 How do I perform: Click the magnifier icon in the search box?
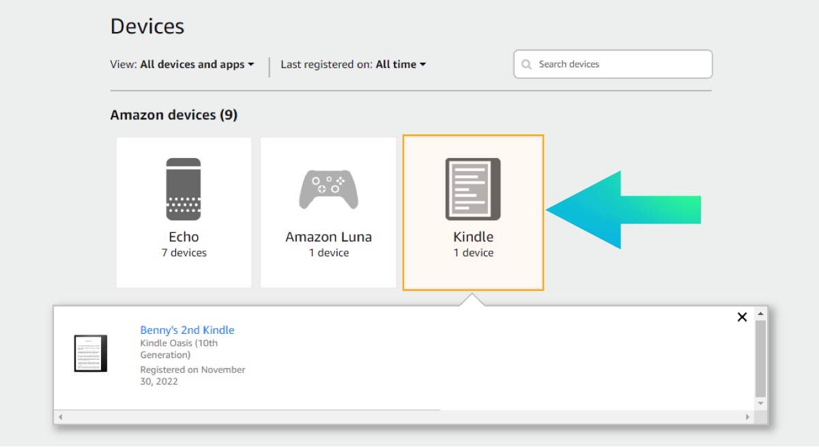[526, 65]
